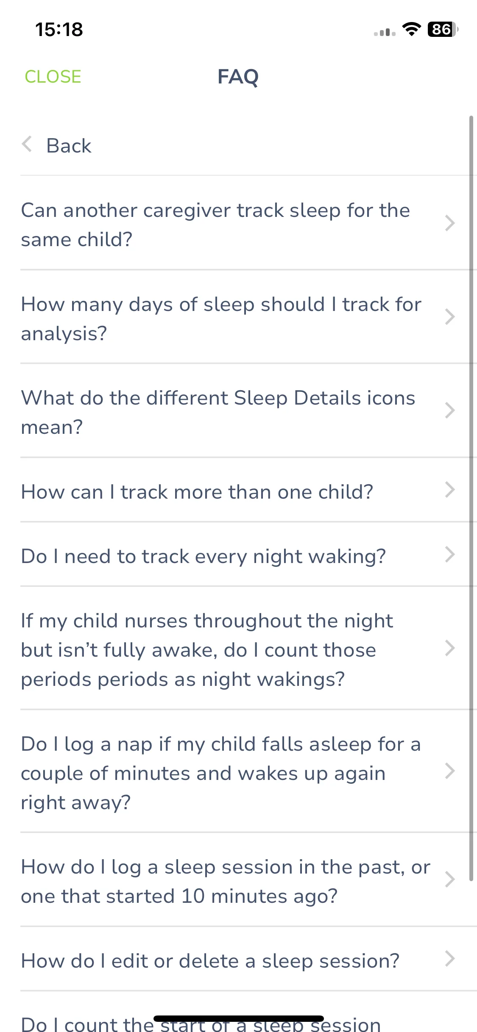Close the FAQ screen
This screenshot has width=477, height=1032.
tap(53, 77)
